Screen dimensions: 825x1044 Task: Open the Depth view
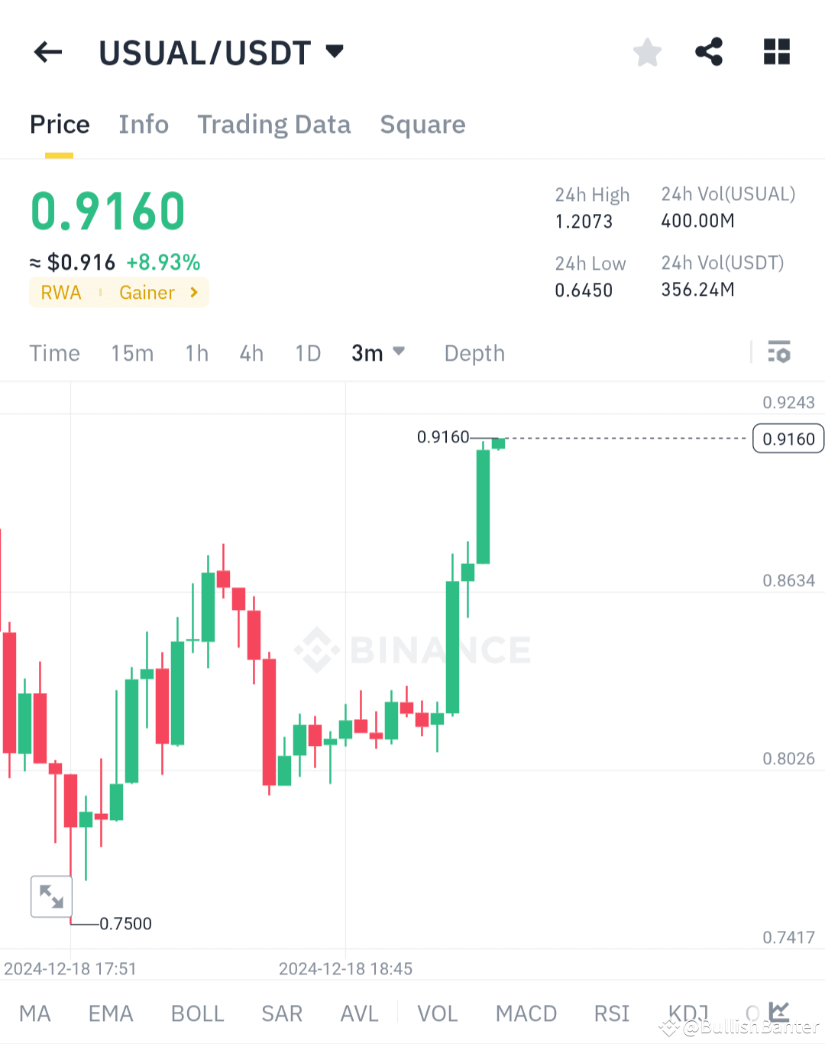474,353
